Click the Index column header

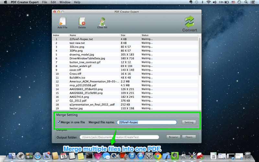pos(61,35)
